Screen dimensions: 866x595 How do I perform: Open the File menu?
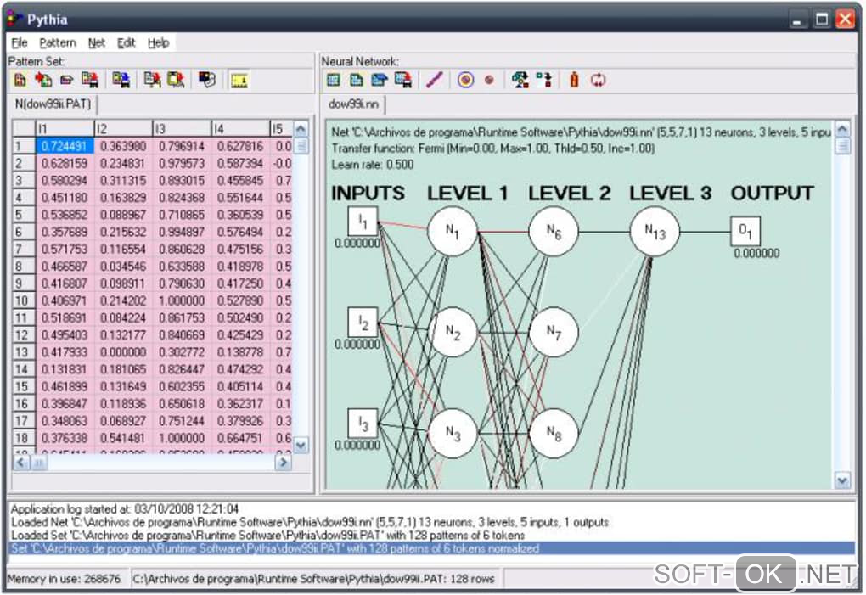[x=20, y=42]
